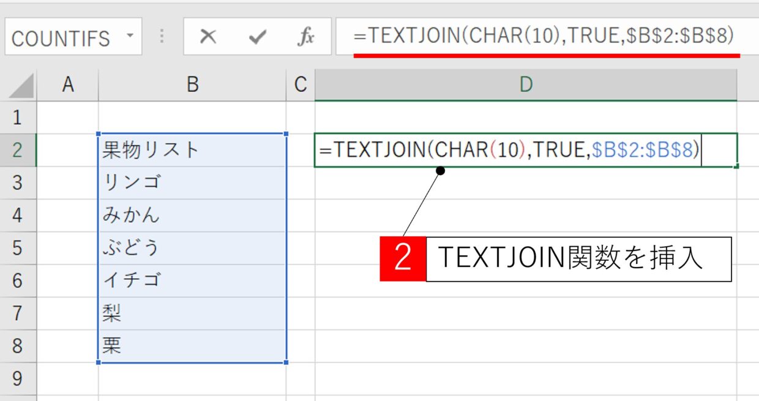This screenshot has width=759, height=401.
Task: Click cell containing みかん
Action: [192, 215]
